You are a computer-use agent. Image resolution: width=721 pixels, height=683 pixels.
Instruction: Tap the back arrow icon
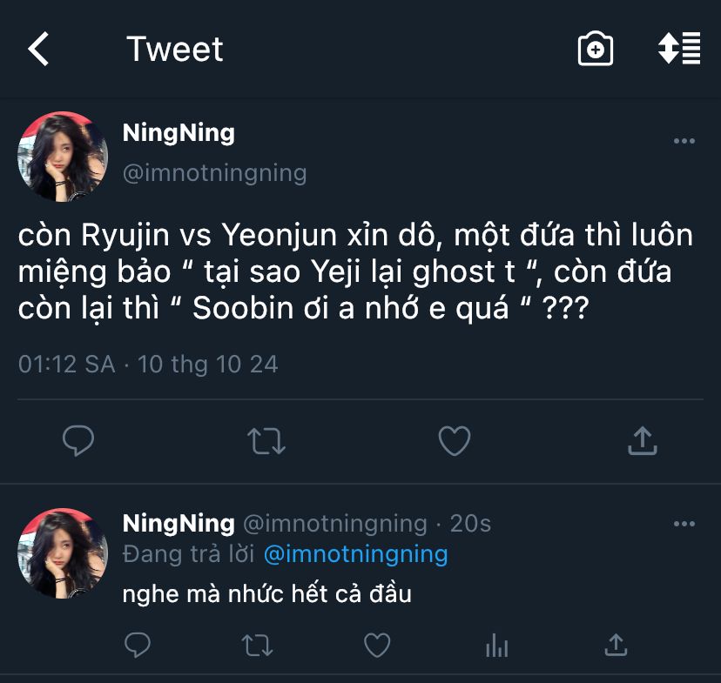[38, 49]
